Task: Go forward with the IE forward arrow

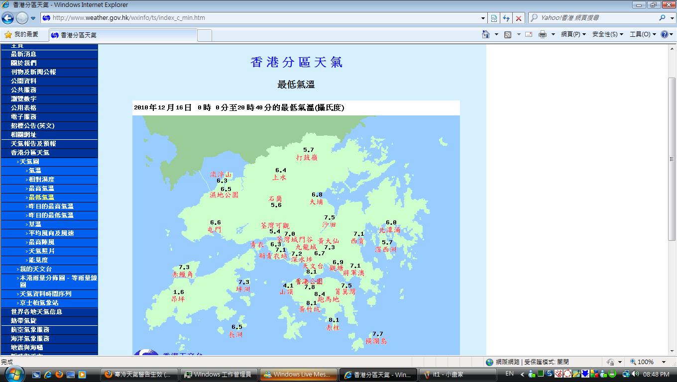Action: pos(22,18)
